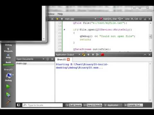Close the Application Output pane

150,55
